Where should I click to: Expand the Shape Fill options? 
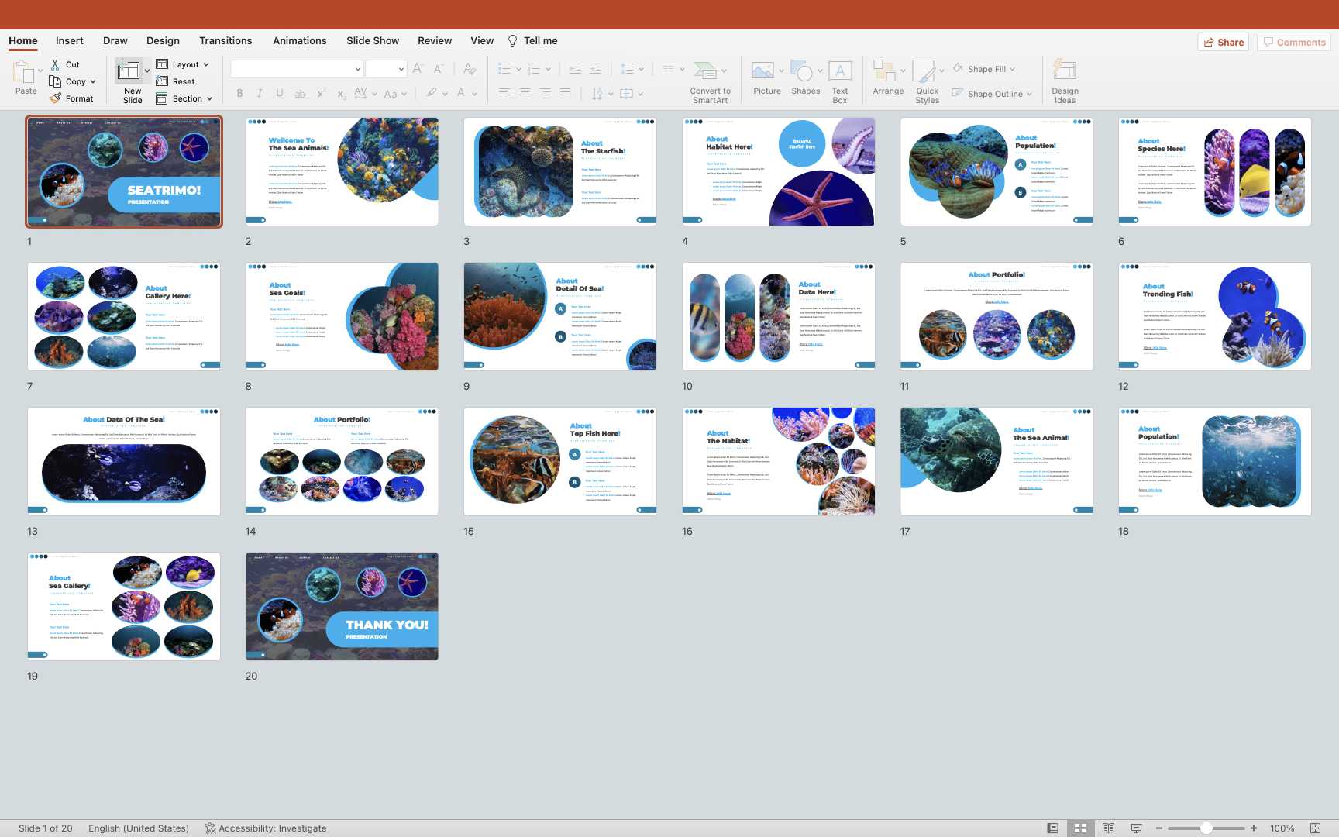pyautogui.click(x=1012, y=69)
